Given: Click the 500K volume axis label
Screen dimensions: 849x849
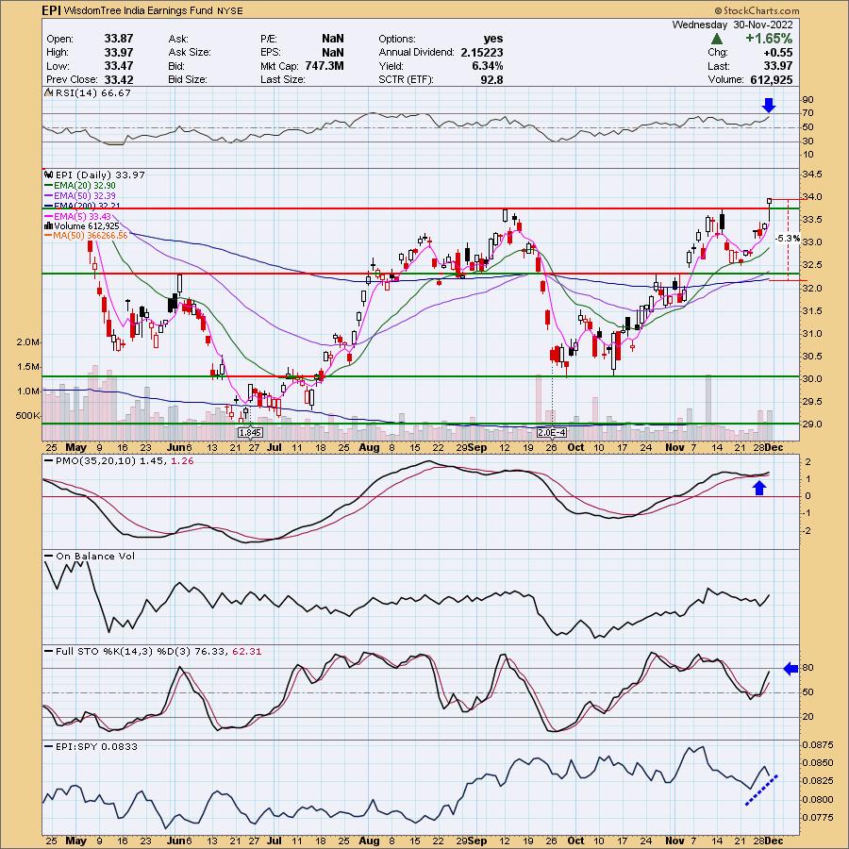Looking at the screenshot, I should [x=28, y=416].
